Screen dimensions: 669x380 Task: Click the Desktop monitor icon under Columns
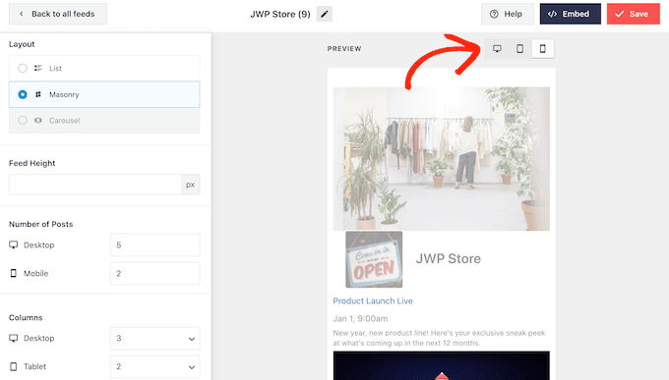[x=14, y=338]
